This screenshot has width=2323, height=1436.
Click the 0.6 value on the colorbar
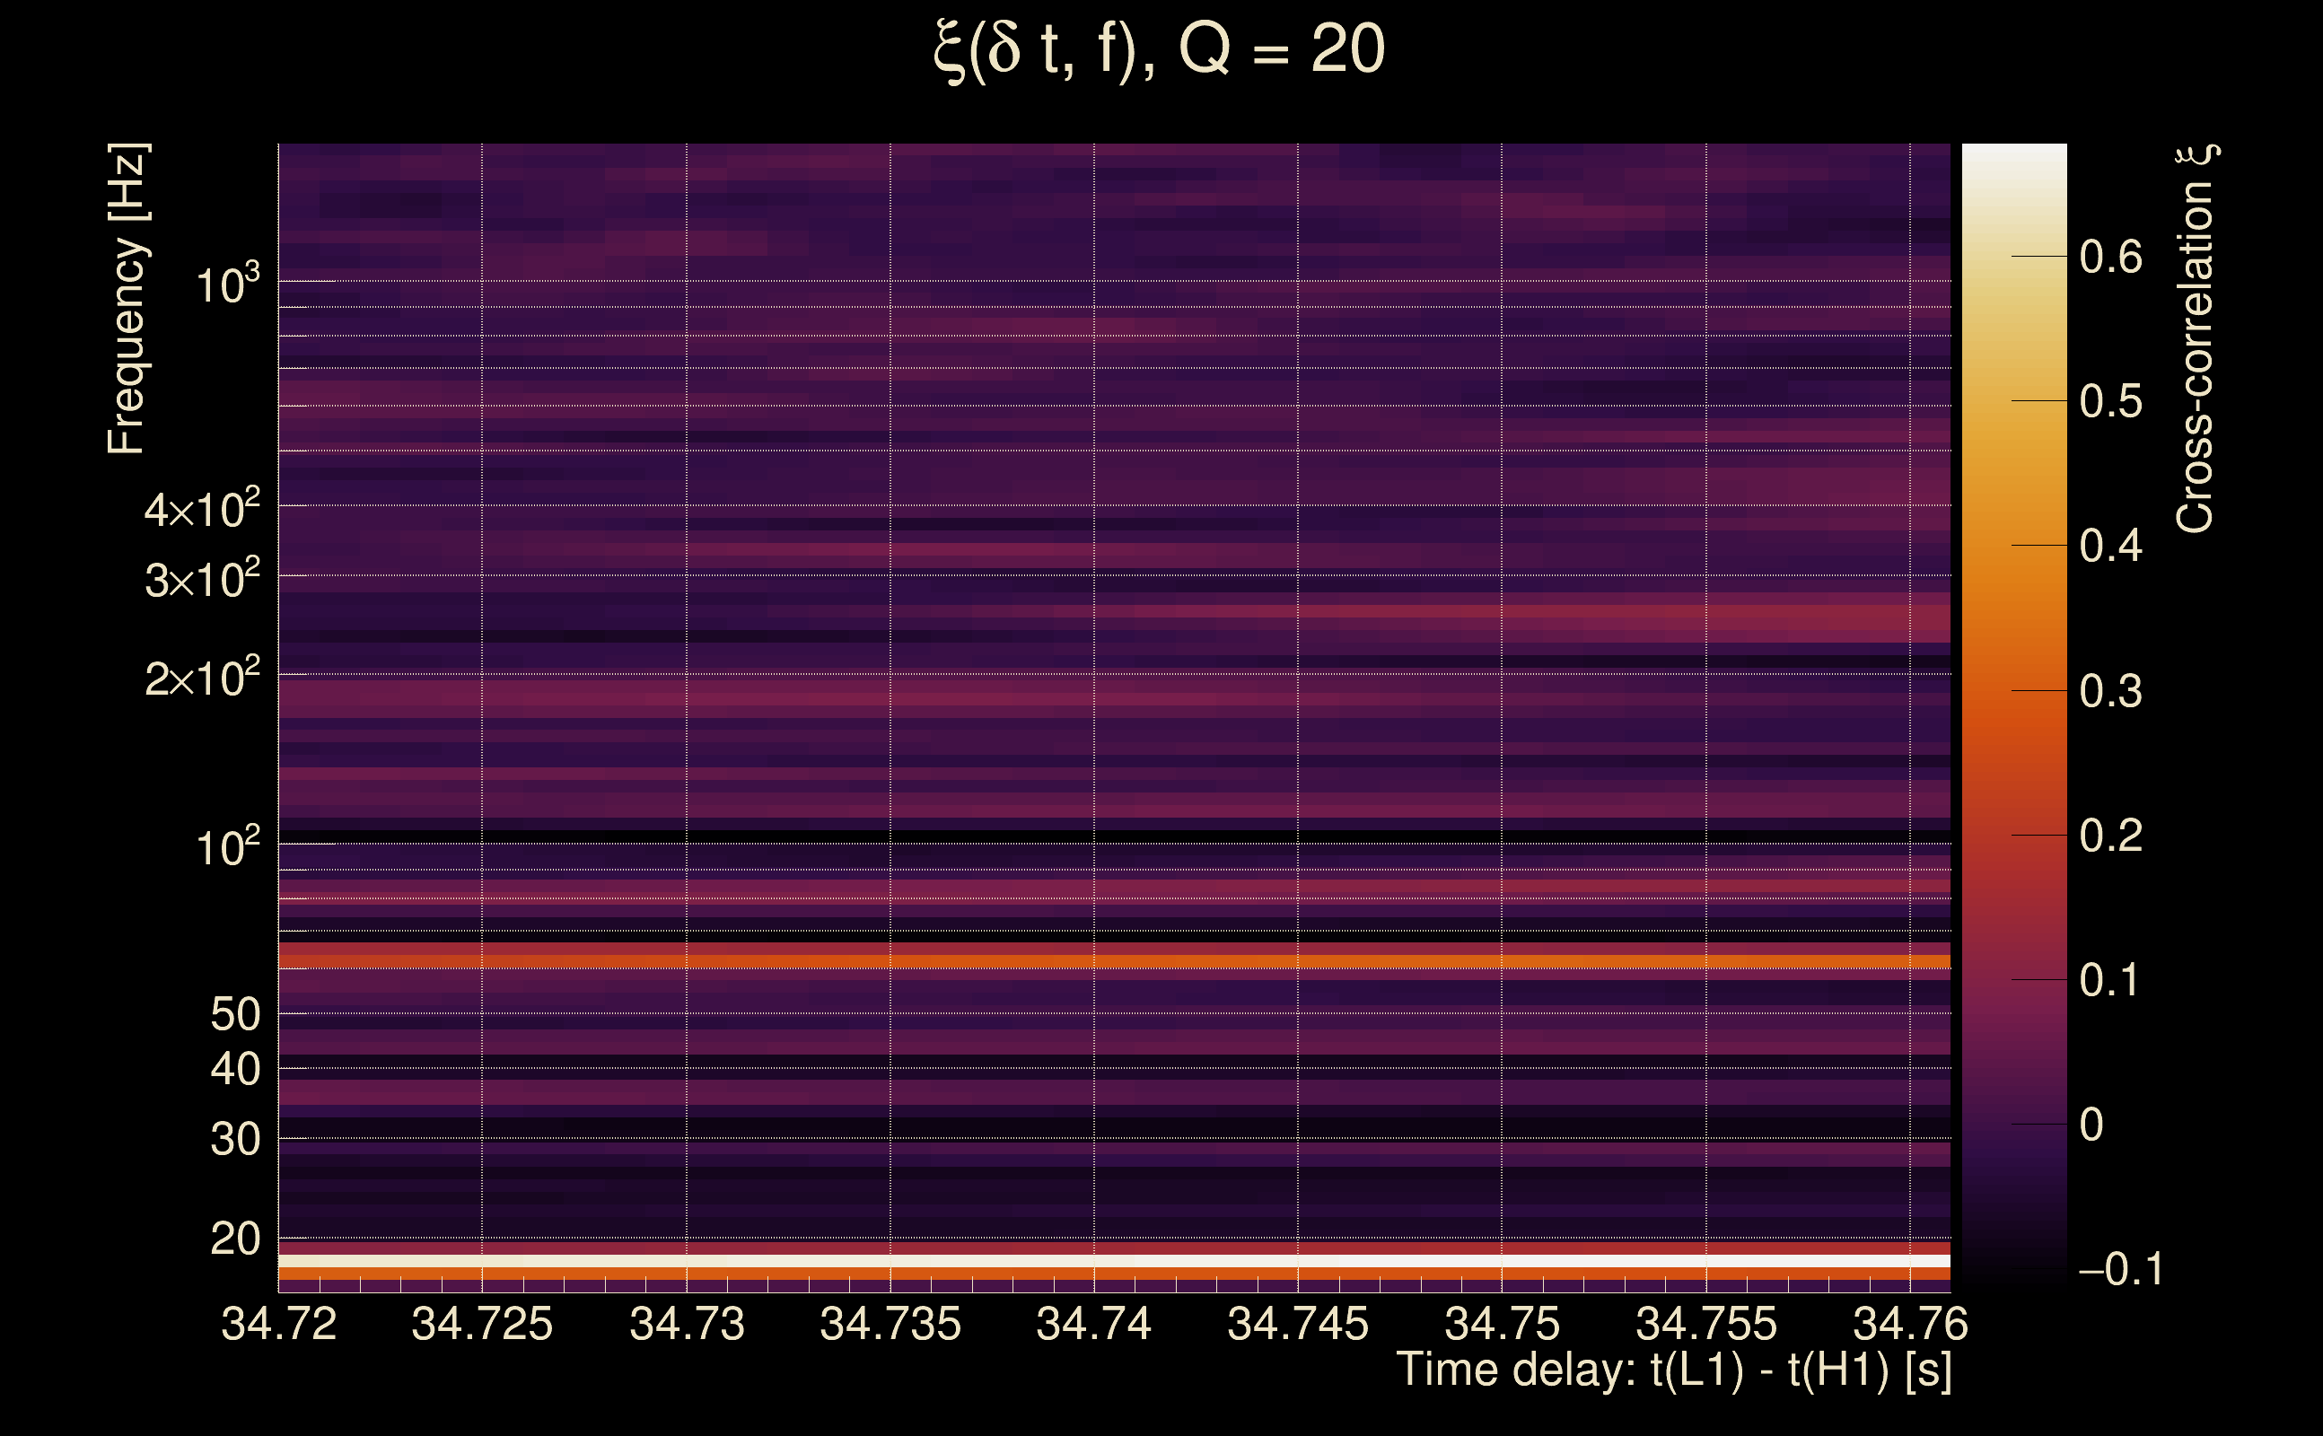click(x=2110, y=258)
